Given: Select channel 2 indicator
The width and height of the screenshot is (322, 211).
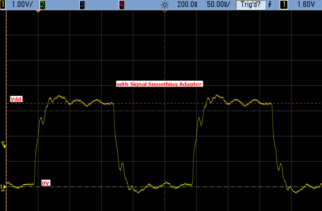Looking at the screenshot, I should (x=42, y=4).
